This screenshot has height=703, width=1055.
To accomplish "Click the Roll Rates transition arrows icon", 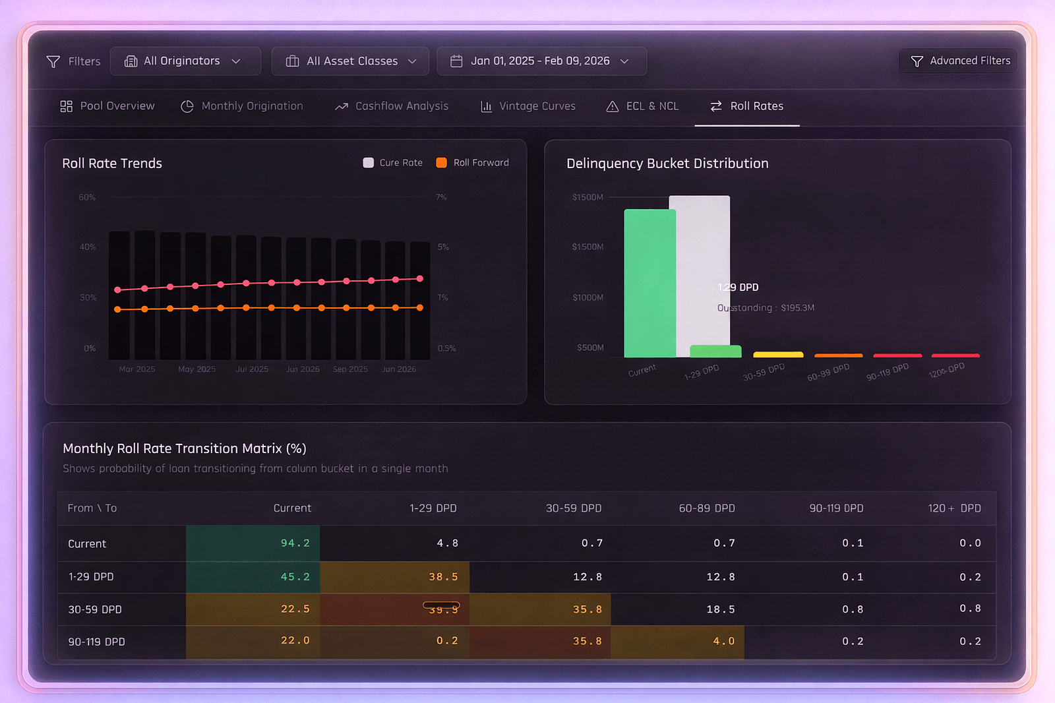I will coord(716,106).
